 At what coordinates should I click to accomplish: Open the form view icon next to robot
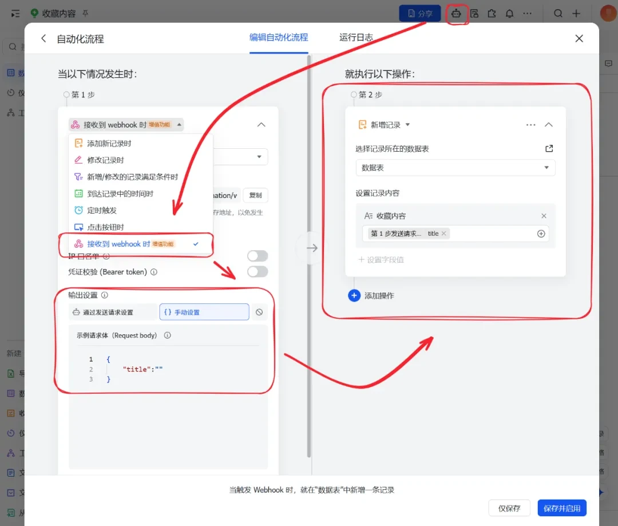tap(474, 13)
